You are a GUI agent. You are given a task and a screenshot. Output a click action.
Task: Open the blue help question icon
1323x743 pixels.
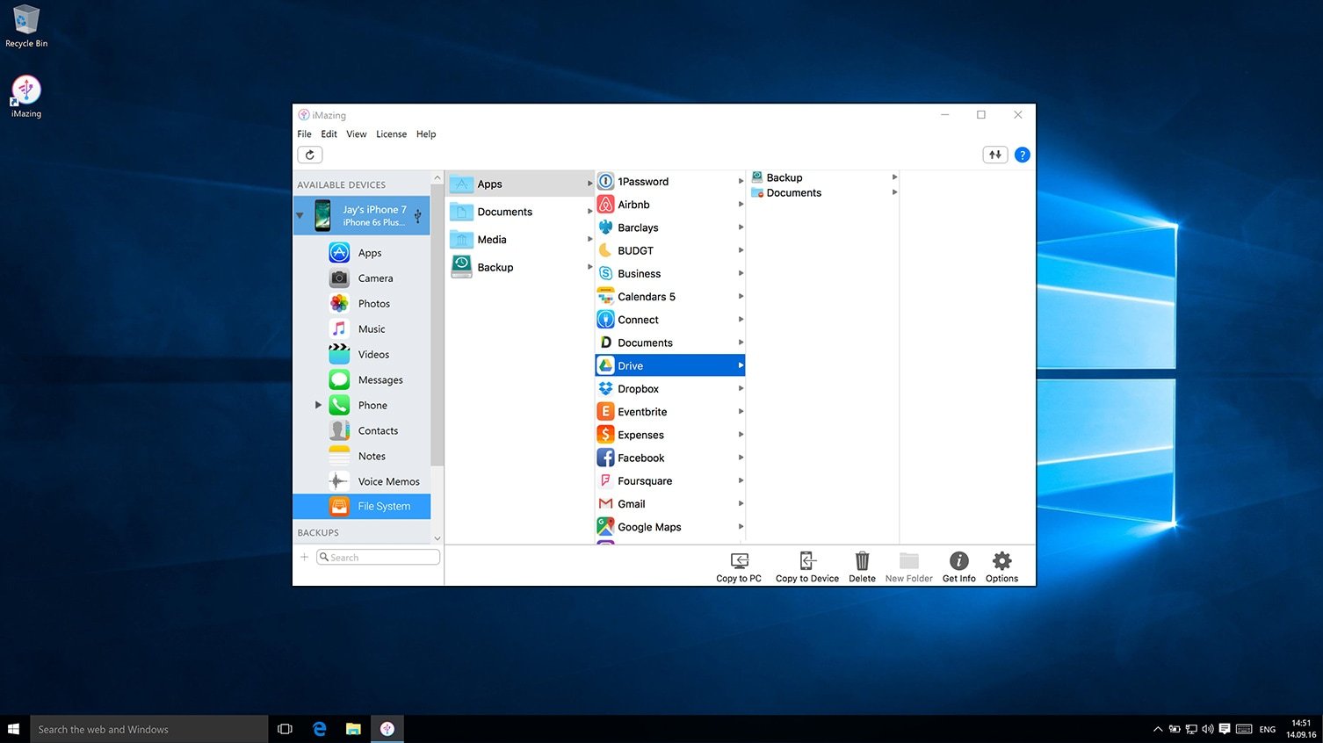[x=1022, y=155]
